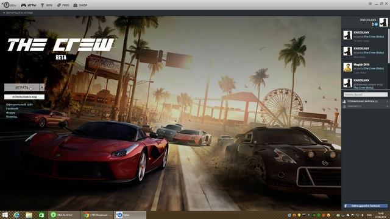Open the Помощь link
The height and width of the screenshot is (219, 390).
[12, 117]
